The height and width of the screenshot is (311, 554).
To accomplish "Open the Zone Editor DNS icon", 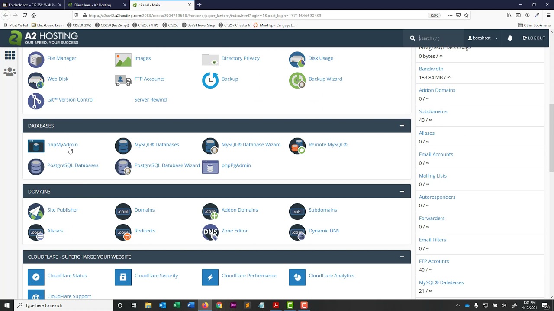I will (x=210, y=232).
